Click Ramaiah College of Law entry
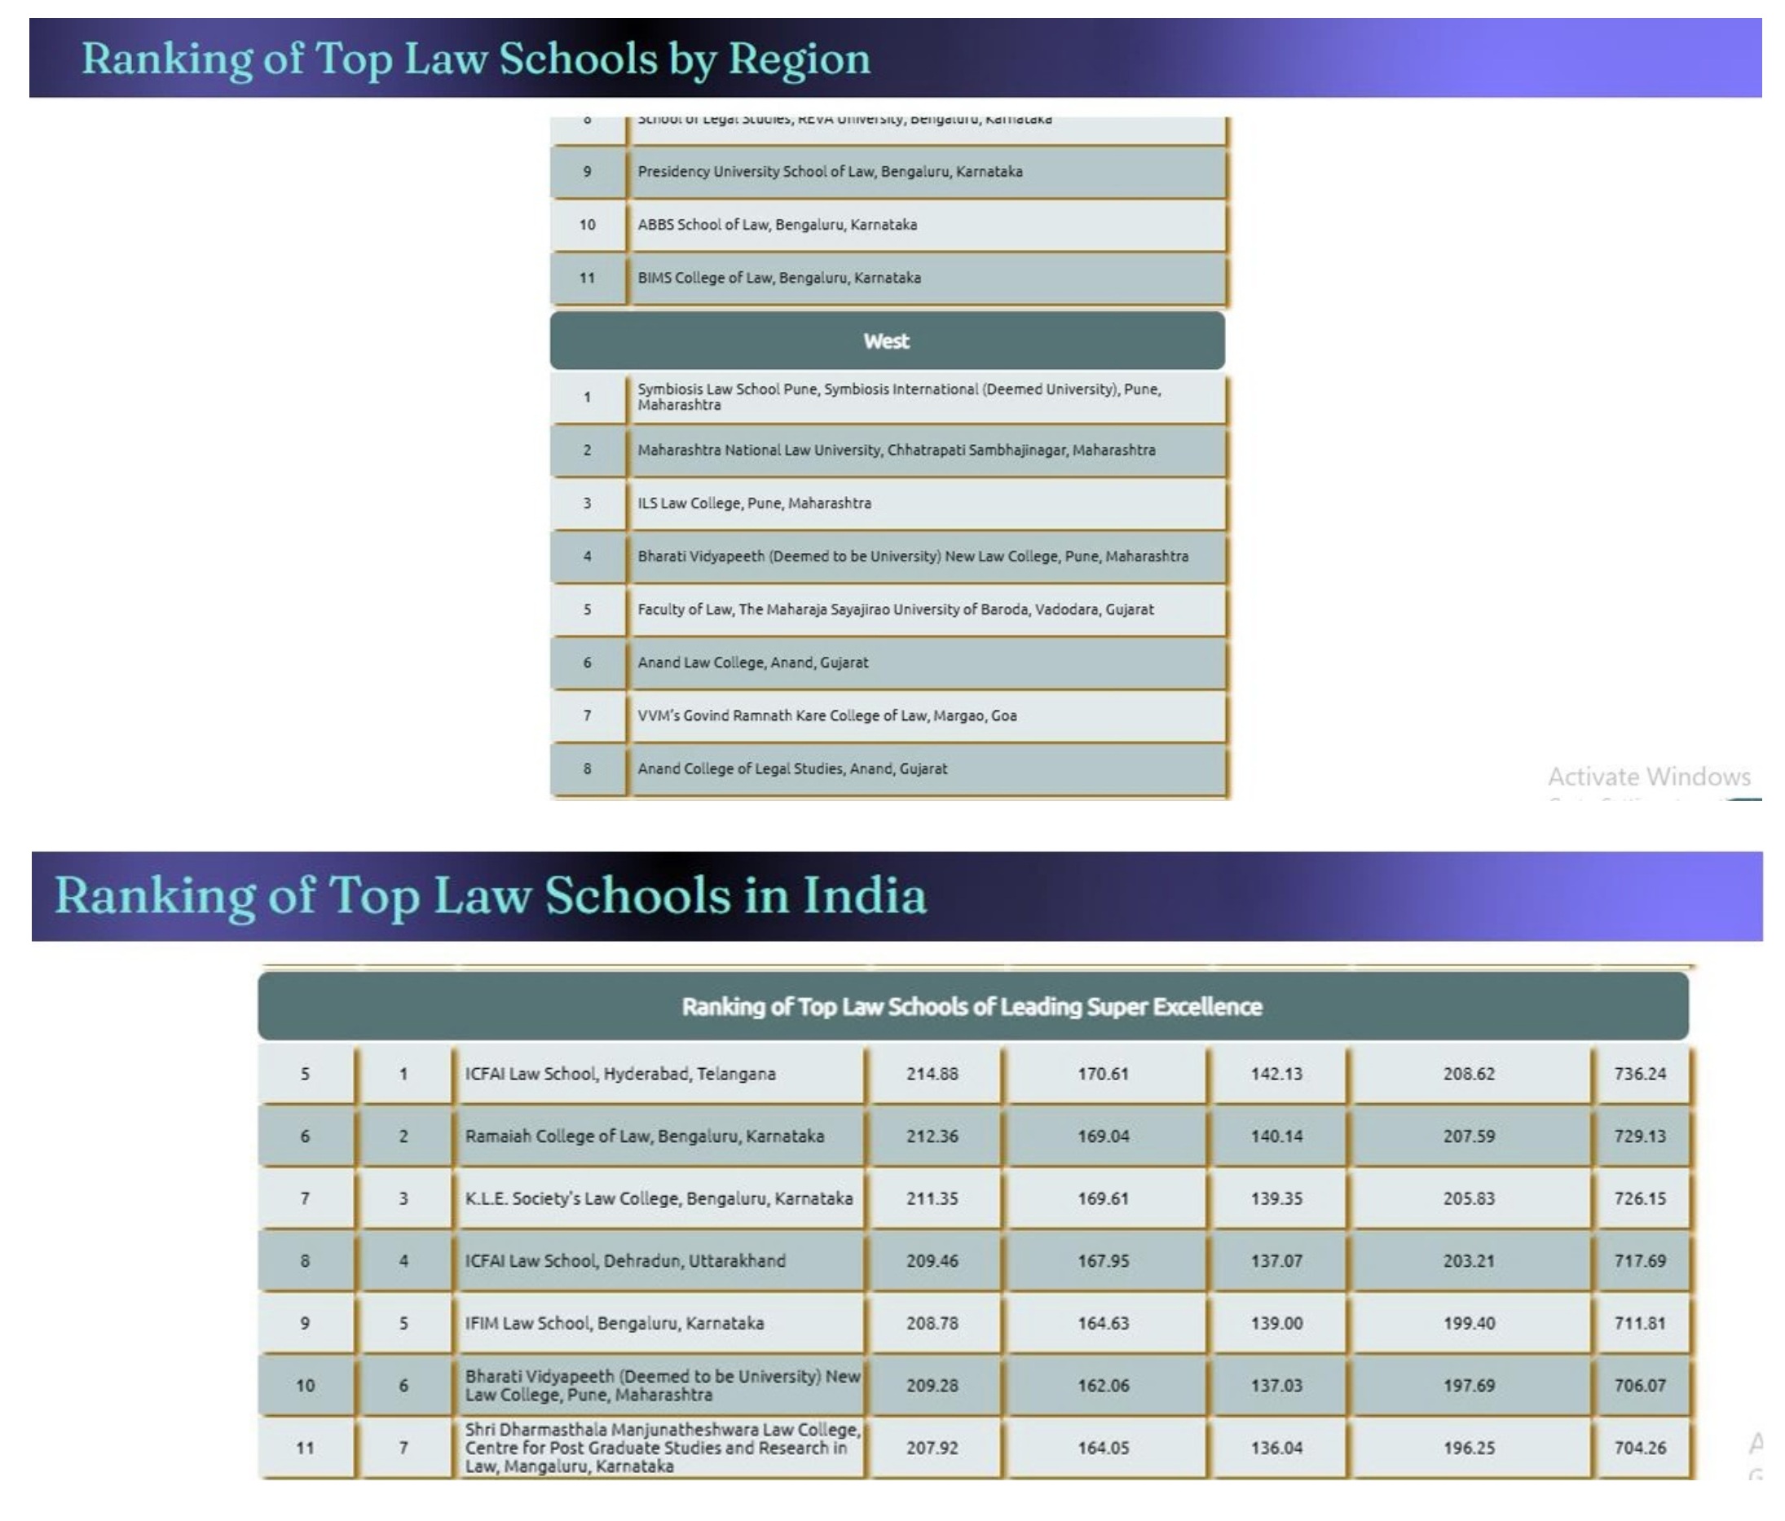Screen dimensions: 1785x1521 pyautogui.click(x=644, y=1136)
